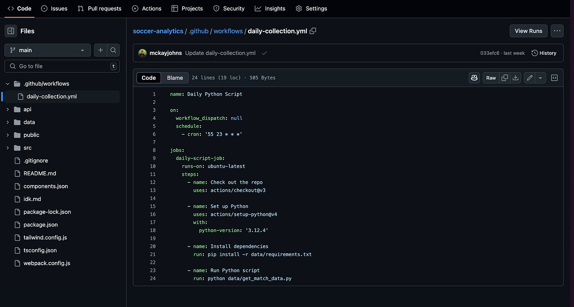This screenshot has height=307, width=574.
Task: Click 'pip install -r data/requirements.txt' text
Action: tap(260, 254)
